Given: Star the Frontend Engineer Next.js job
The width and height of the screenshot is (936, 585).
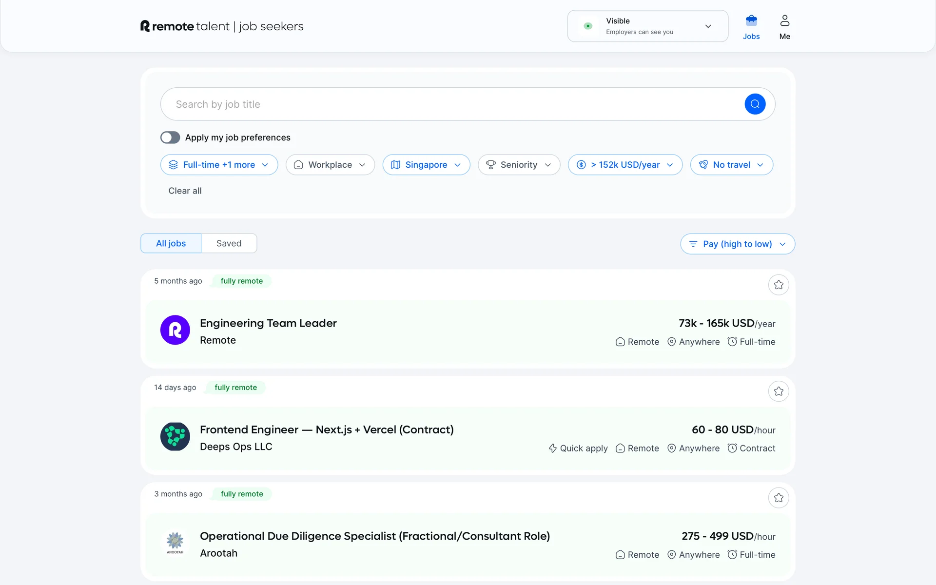Looking at the screenshot, I should click(778, 391).
